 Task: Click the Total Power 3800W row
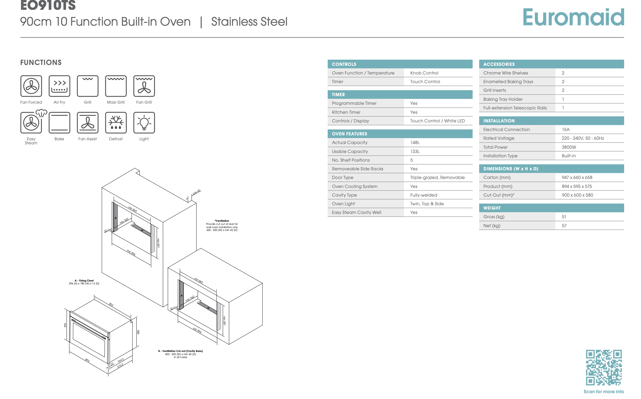[552, 147]
